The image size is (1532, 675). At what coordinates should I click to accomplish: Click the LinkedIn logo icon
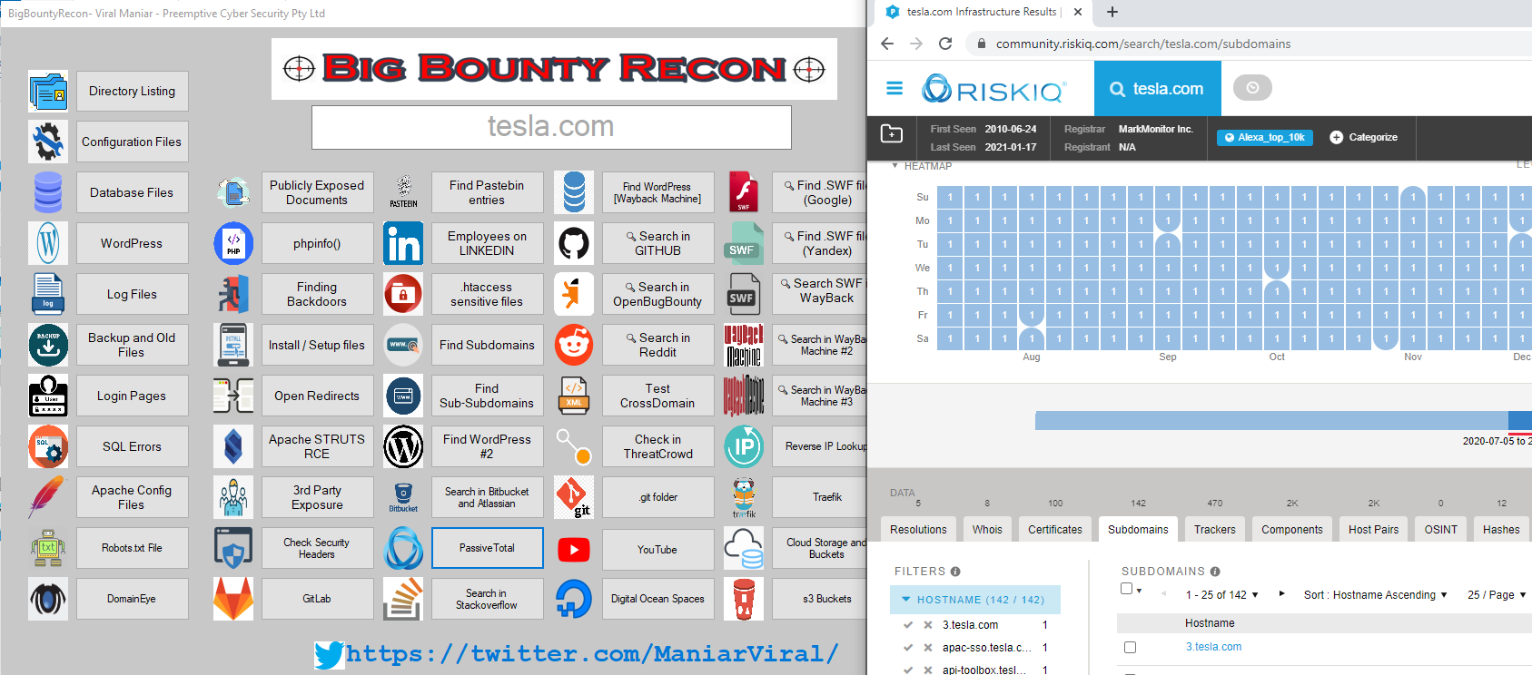click(403, 243)
